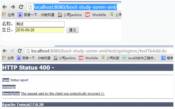The width and height of the screenshot is (175, 109).
Task: Click the highlighted URL in the upper address bar
Action: tap(75, 7)
